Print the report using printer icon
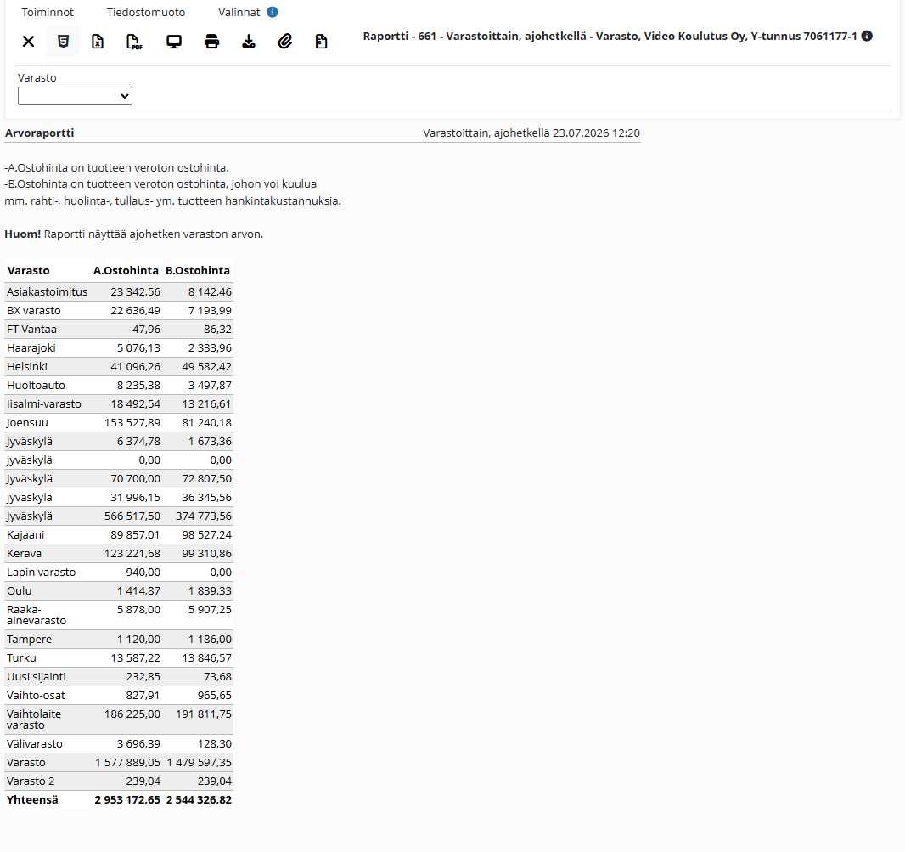This screenshot has width=905, height=852. (212, 42)
